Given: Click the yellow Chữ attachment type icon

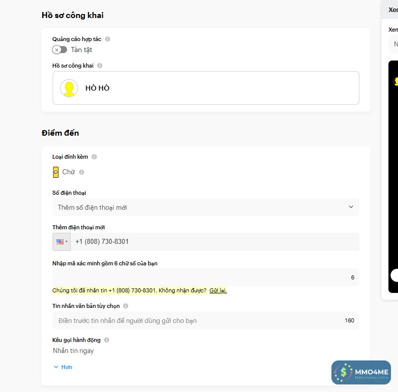Looking at the screenshot, I should click(56, 172).
